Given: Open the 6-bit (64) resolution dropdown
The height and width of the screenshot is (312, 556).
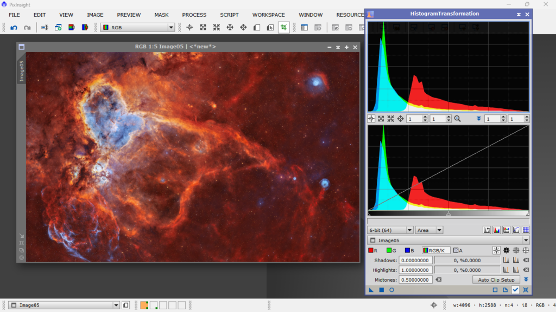Looking at the screenshot, I should click(390, 230).
